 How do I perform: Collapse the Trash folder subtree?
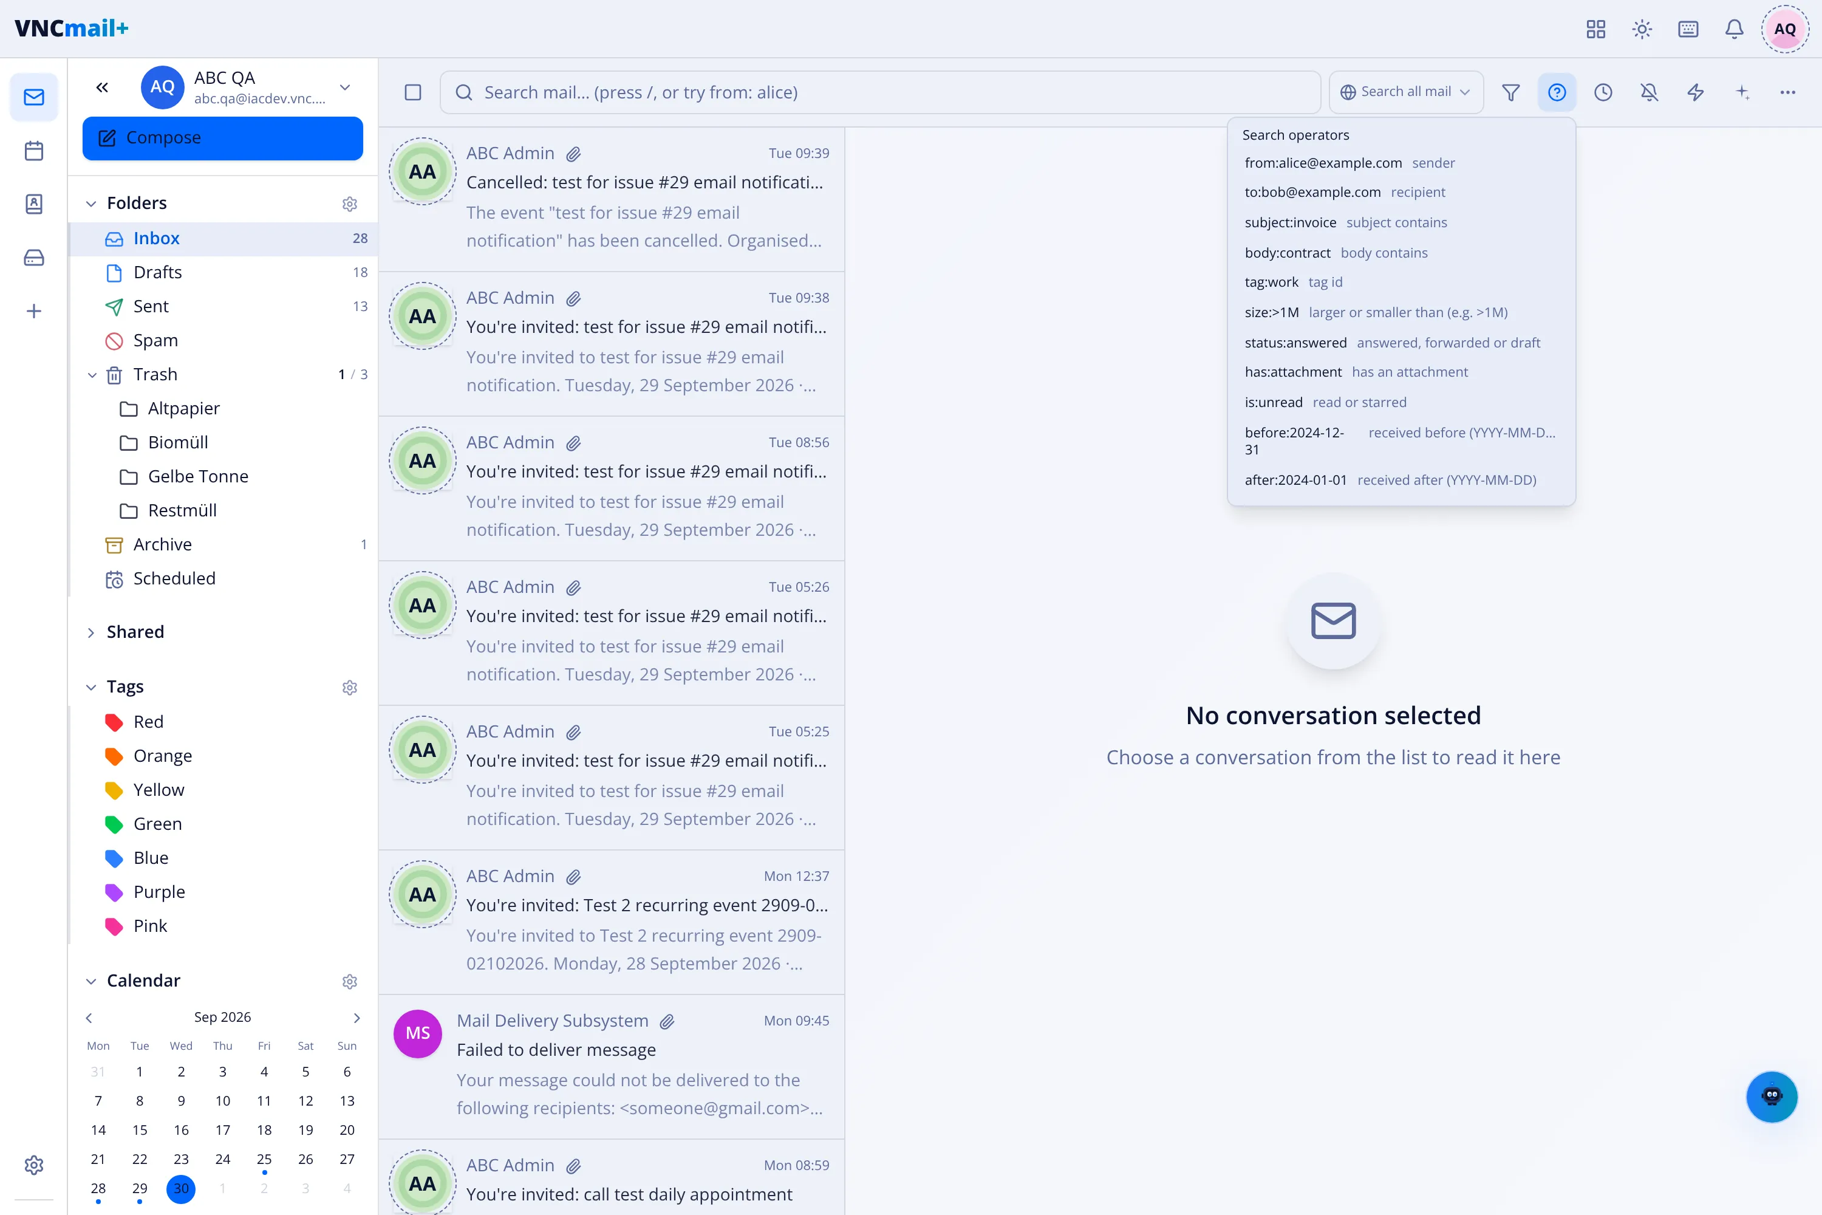coord(92,374)
